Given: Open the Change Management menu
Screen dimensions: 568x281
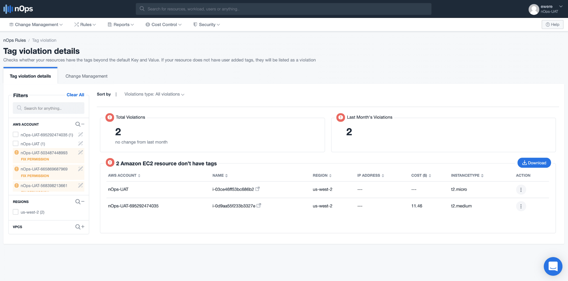Looking at the screenshot, I should [36, 25].
